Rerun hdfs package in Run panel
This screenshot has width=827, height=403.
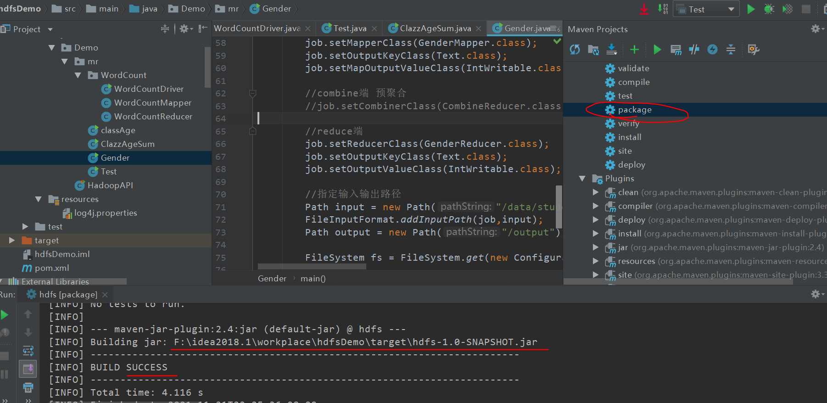(5, 315)
